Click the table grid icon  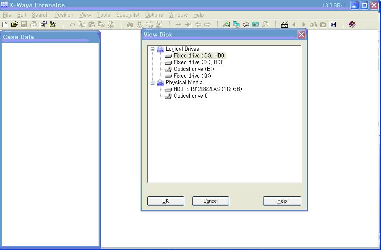coord(333,24)
